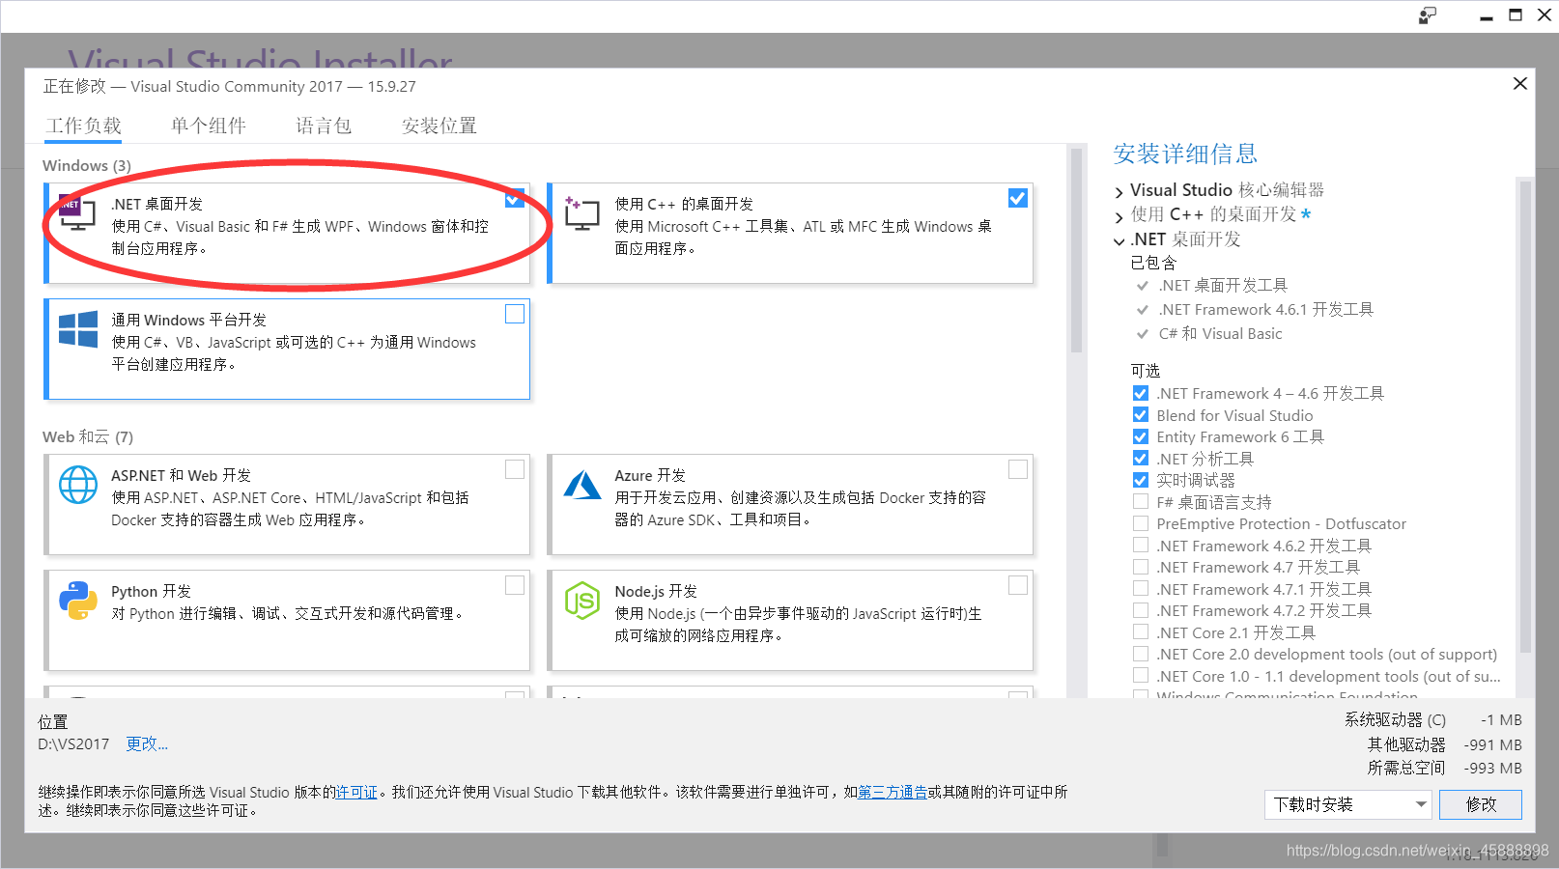Check the Azure development workload checkbox

[1018, 469]
